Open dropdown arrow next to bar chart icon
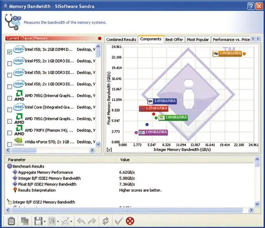The image size is (265, 228). click(58, 222)
